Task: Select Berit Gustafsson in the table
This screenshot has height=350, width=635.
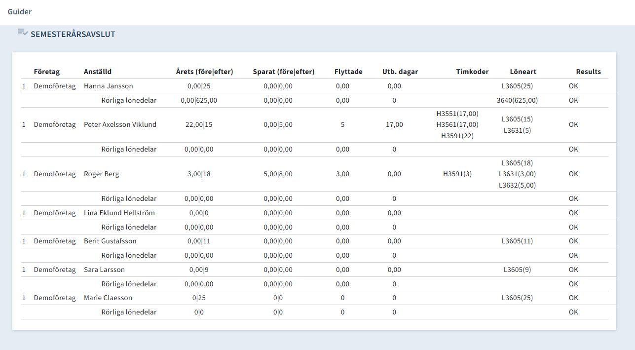Action: (x=110, y=241)
